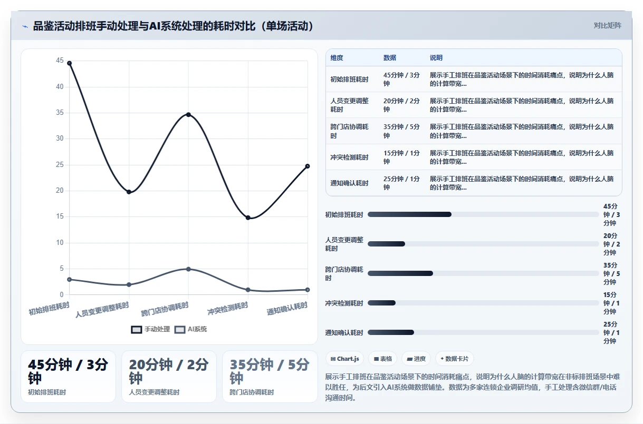
Task: Click AI line point at 跨门店协调耗时 (5)
Action: (188, 269)
